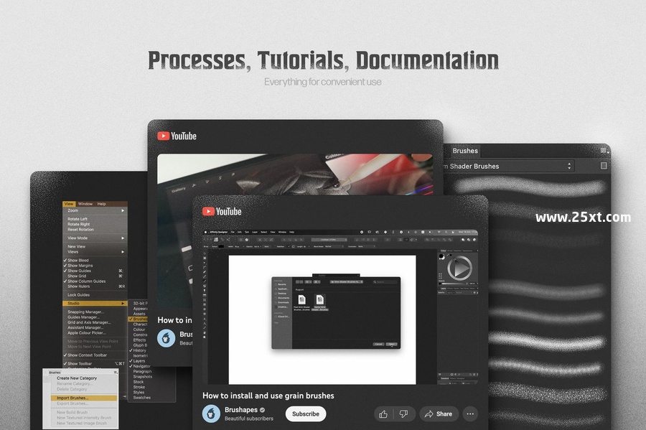Image resolution: width=646 pixels, height=430 pixels.
Task: Choose Import Brushes in the Brushes popup
Action: [84, 398]
